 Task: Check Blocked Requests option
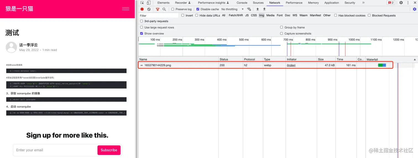pos(369,15)
